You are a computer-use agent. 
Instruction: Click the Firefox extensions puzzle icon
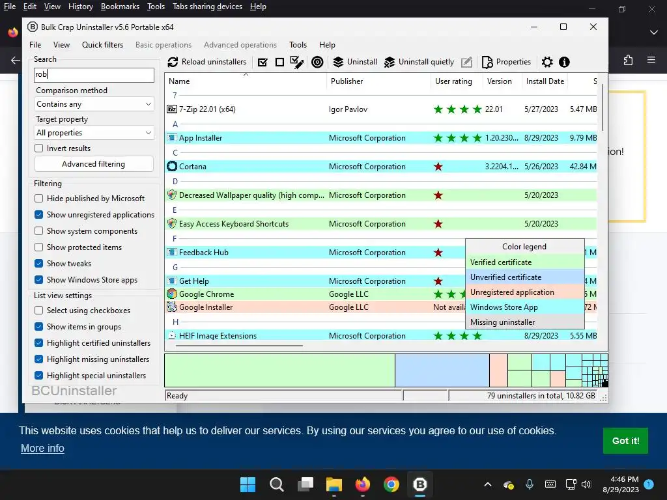click(629, 60)
